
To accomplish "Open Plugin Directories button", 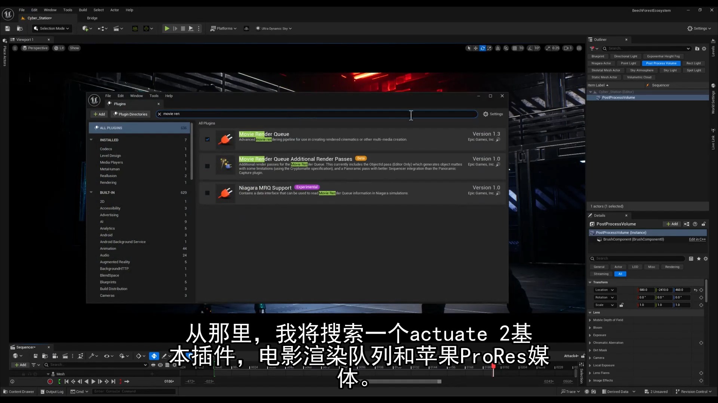I will coord(131,114).
